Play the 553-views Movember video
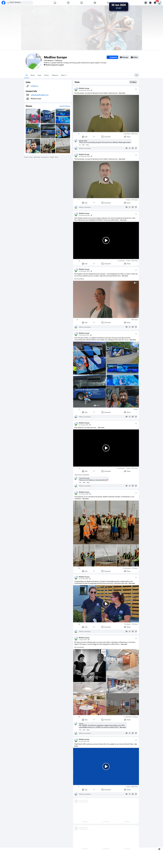This screenshot has height=853, width=163. click(106, 179)
